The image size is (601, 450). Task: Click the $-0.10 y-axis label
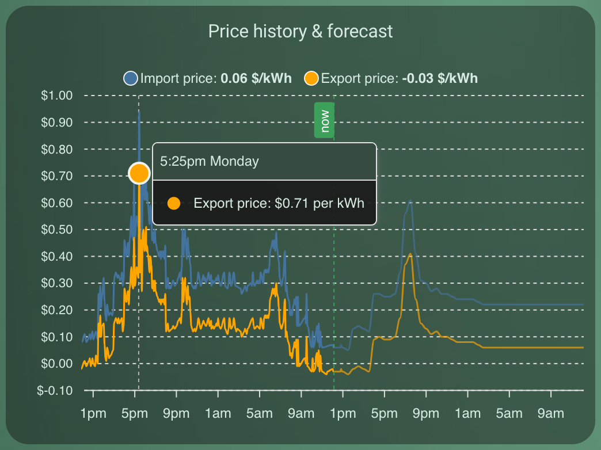[55, 391]
